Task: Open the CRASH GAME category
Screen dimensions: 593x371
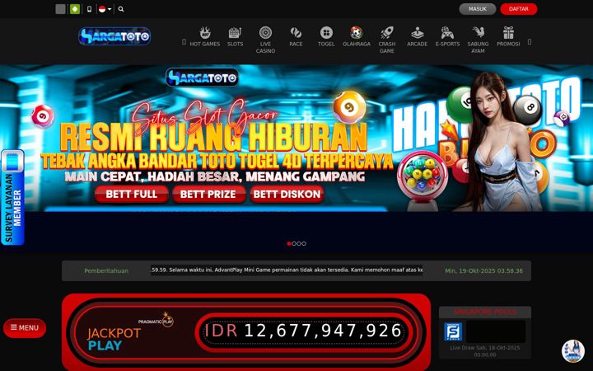Action: 387,40
